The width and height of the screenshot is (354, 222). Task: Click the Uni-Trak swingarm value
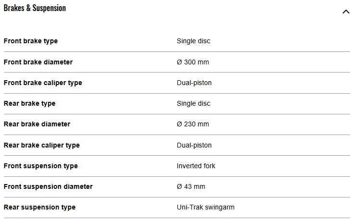206,207
